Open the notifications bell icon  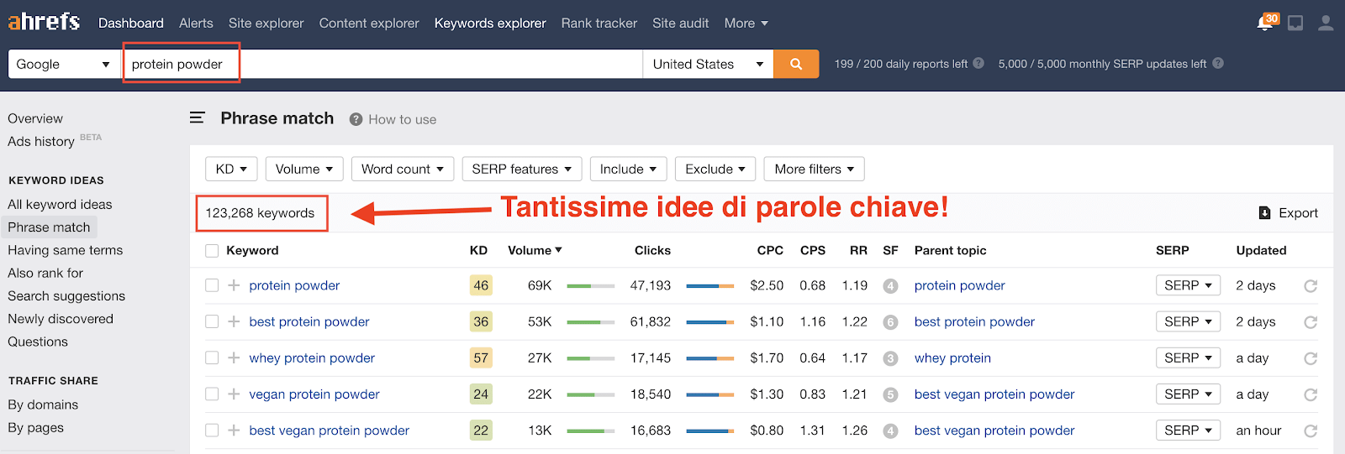1264,23
